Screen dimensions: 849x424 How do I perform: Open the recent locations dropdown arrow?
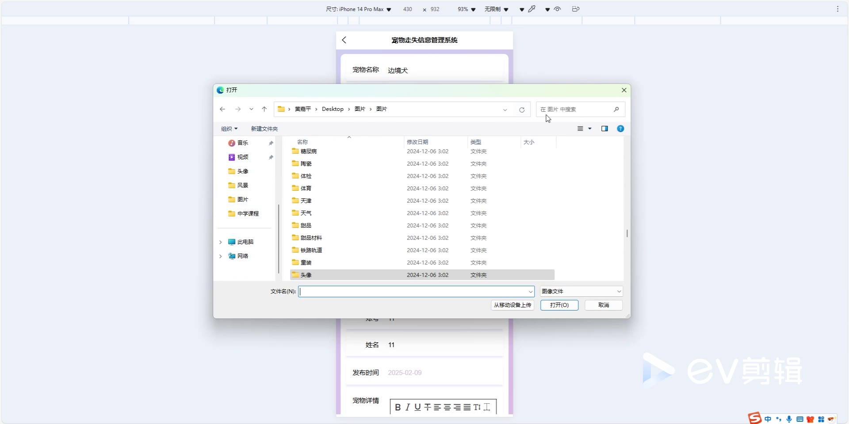pyautogui.click(x=251, y=109)
